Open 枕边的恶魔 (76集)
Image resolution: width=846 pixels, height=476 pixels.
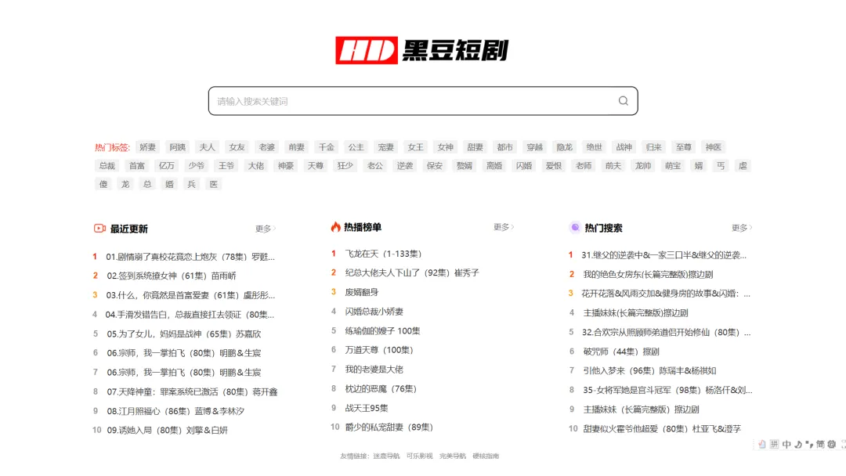click(381, 388)
